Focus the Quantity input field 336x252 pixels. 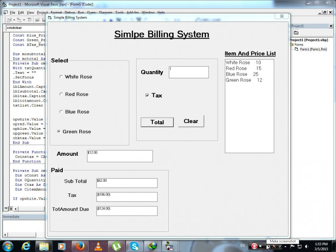tap(189, 72)
